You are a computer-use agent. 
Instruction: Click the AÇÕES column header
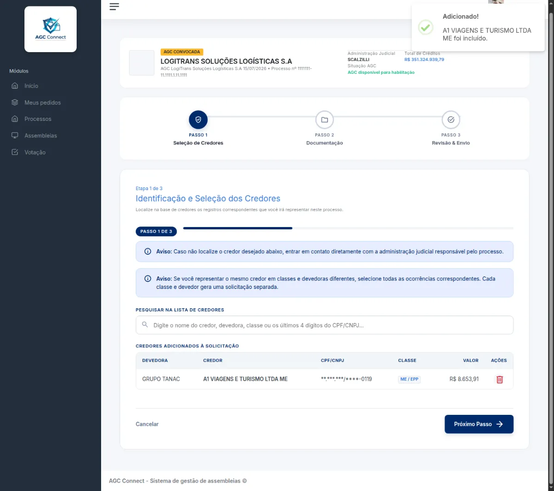coord(499,360)
